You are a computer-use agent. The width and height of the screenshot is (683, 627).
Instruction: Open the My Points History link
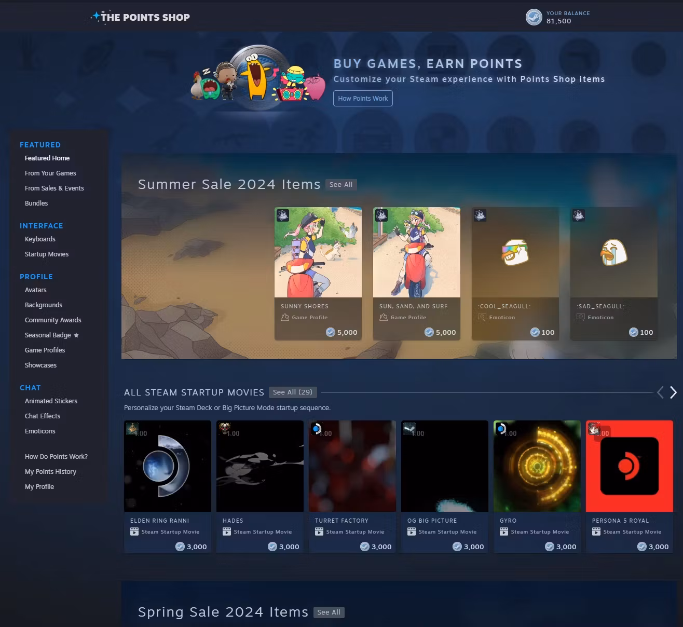pyautogui.click(x=50, y=472)
